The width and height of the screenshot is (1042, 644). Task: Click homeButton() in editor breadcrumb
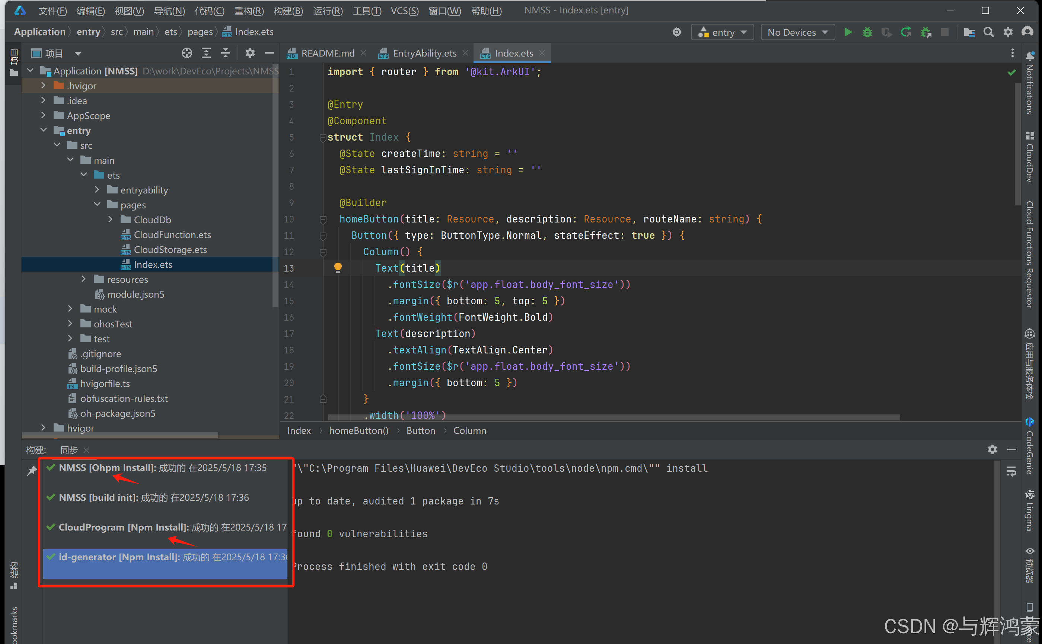pos(359,430)
